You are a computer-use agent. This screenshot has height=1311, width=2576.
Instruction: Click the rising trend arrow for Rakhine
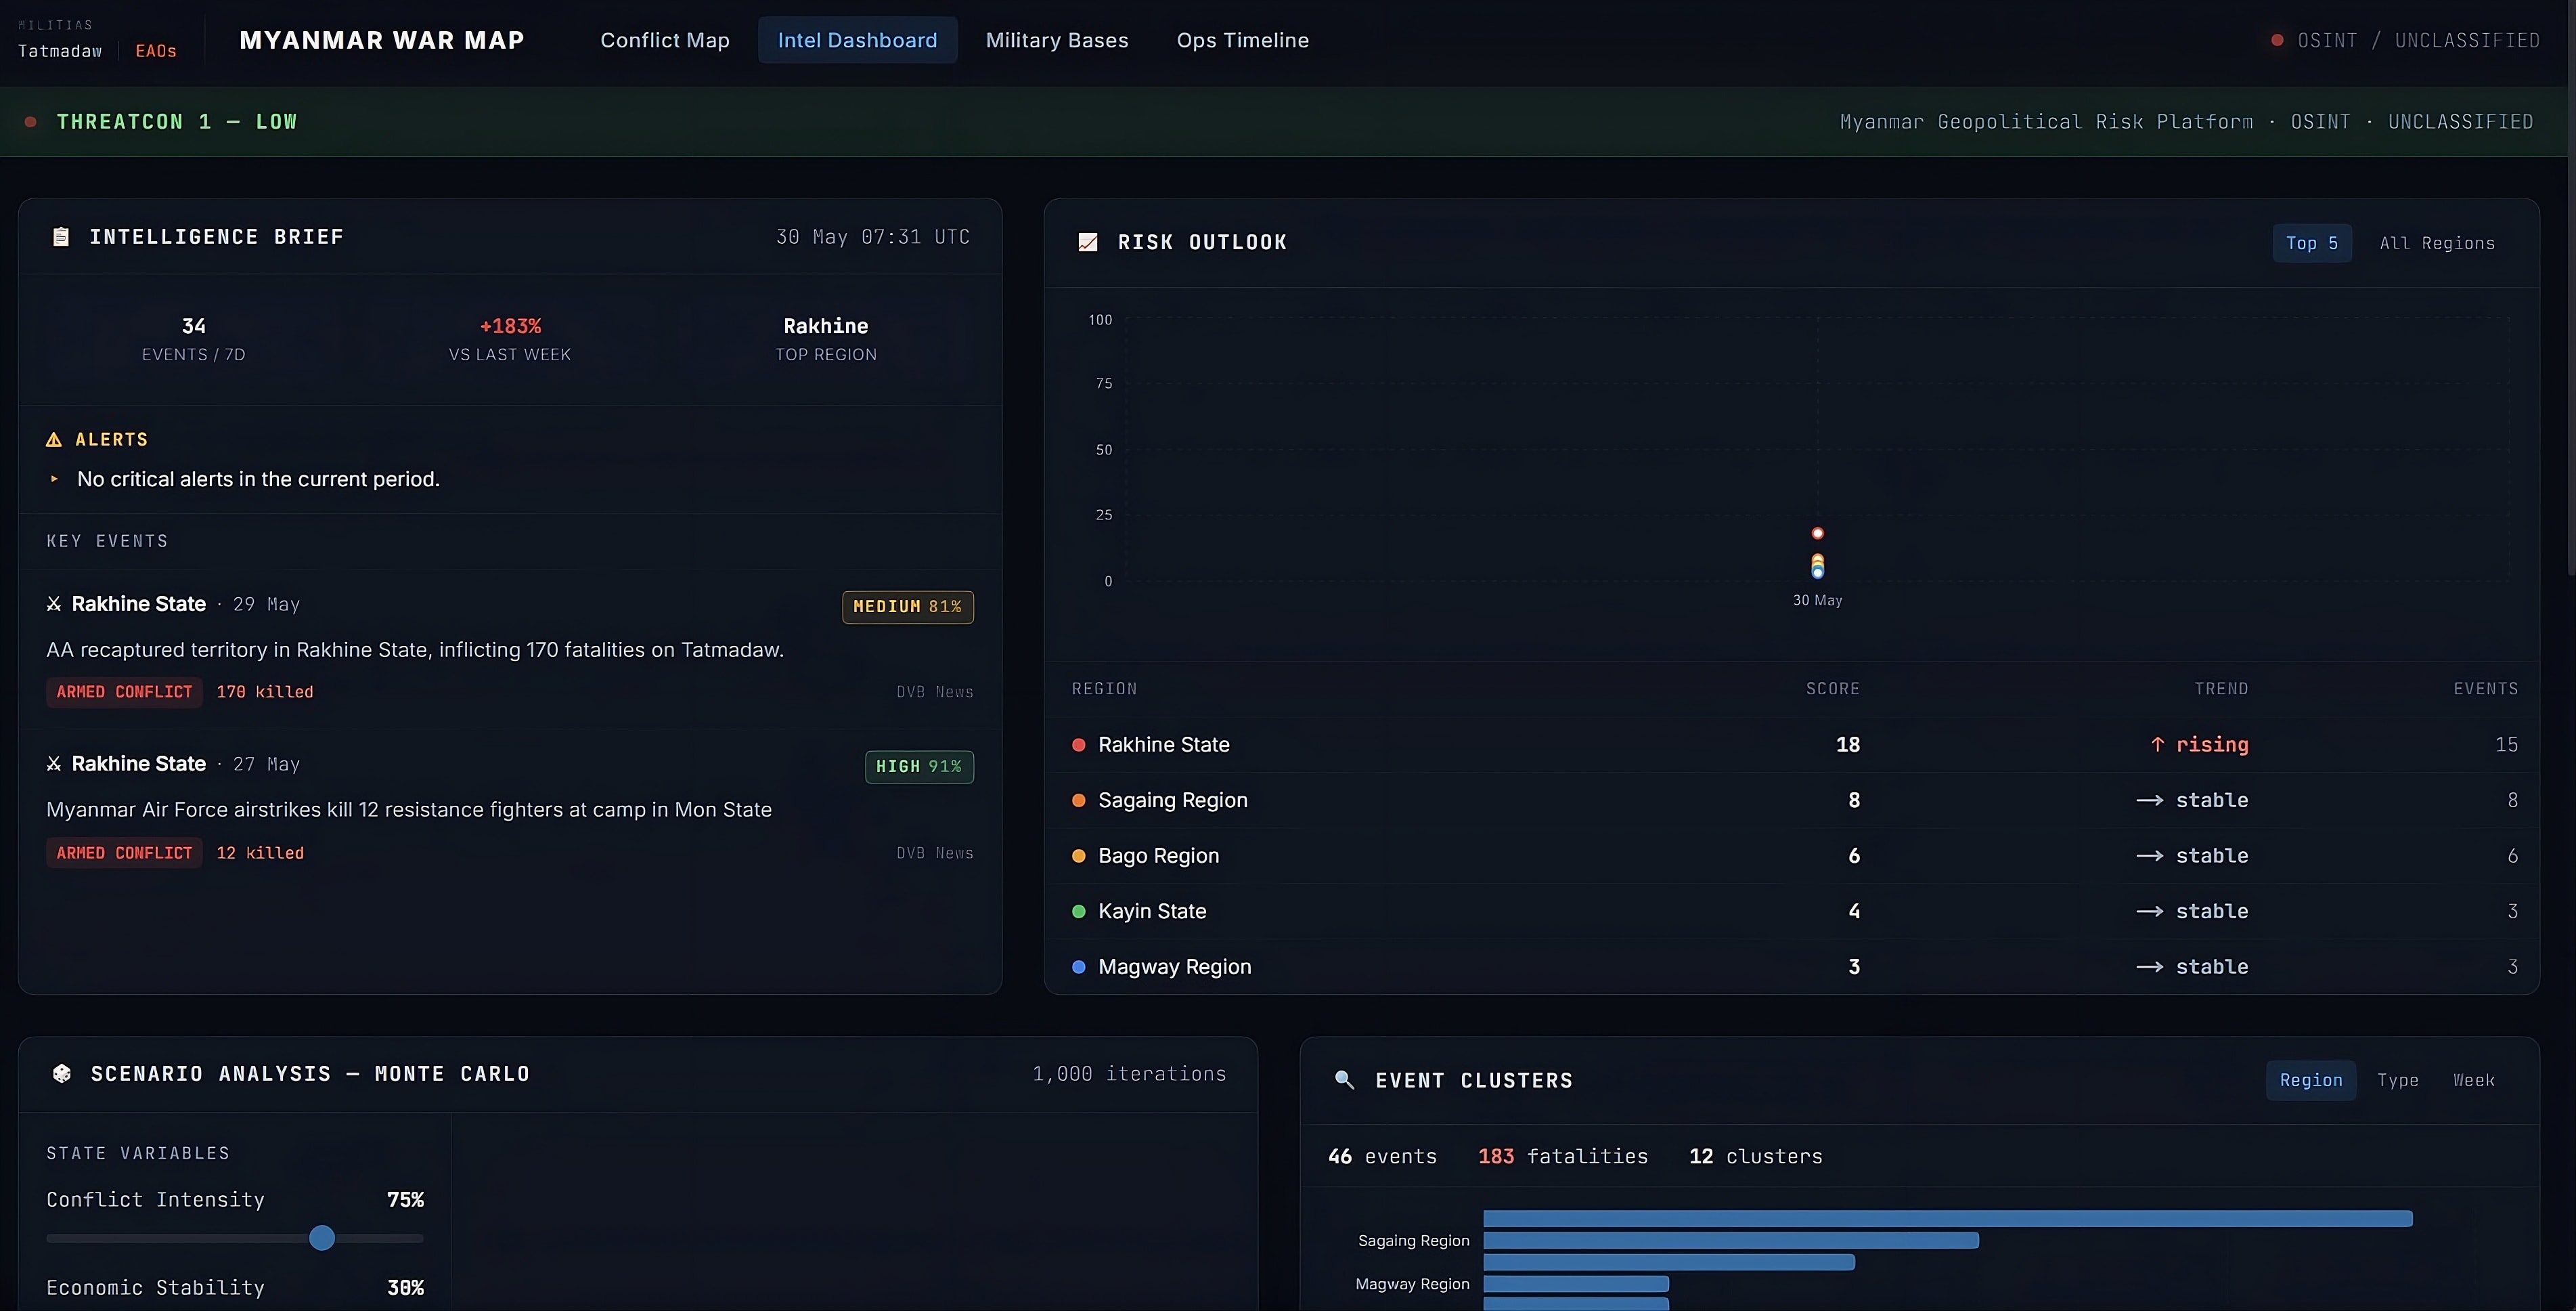2157,745
